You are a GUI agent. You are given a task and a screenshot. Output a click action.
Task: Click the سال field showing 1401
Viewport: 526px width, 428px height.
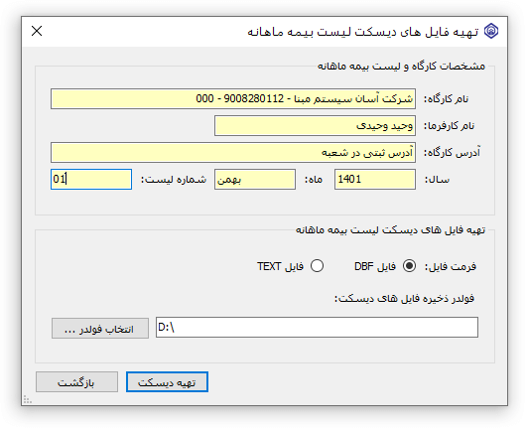pyautogui.click(x=375, y=180)
